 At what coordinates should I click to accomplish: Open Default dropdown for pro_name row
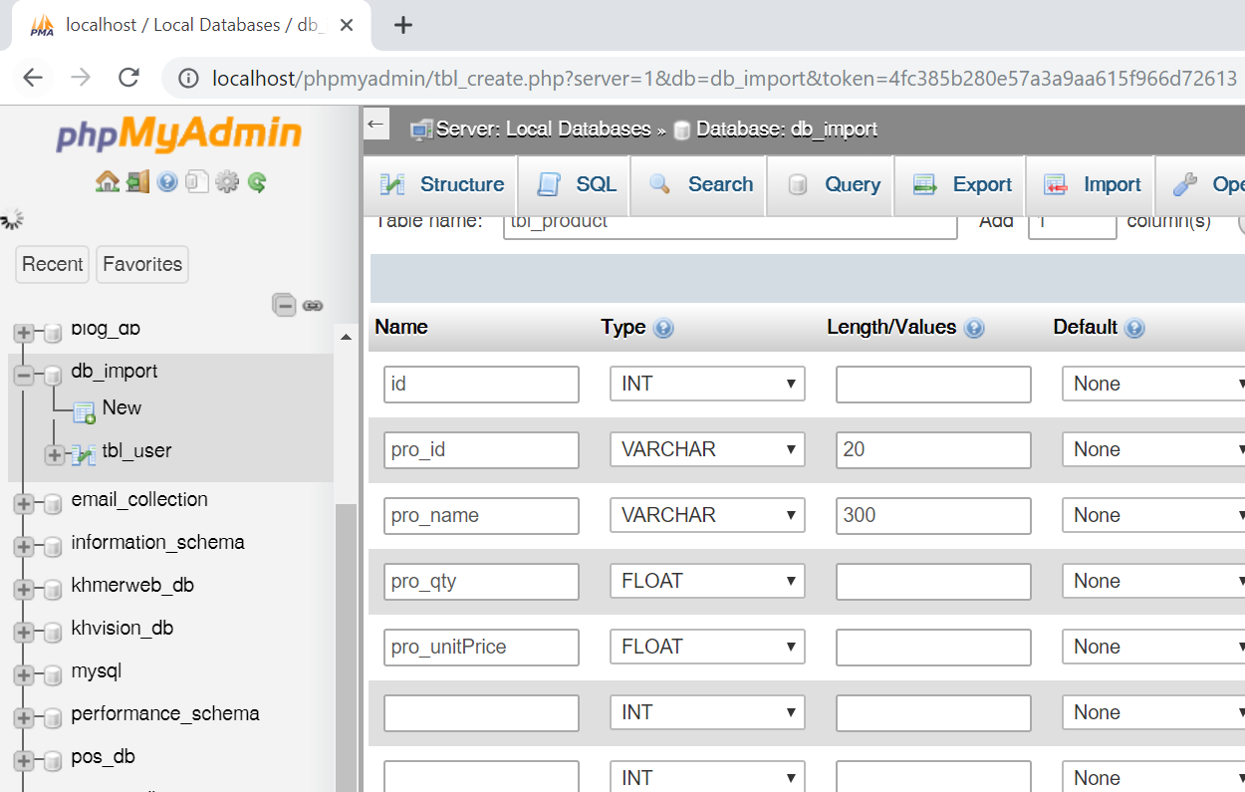click(x=1153, y=515)
